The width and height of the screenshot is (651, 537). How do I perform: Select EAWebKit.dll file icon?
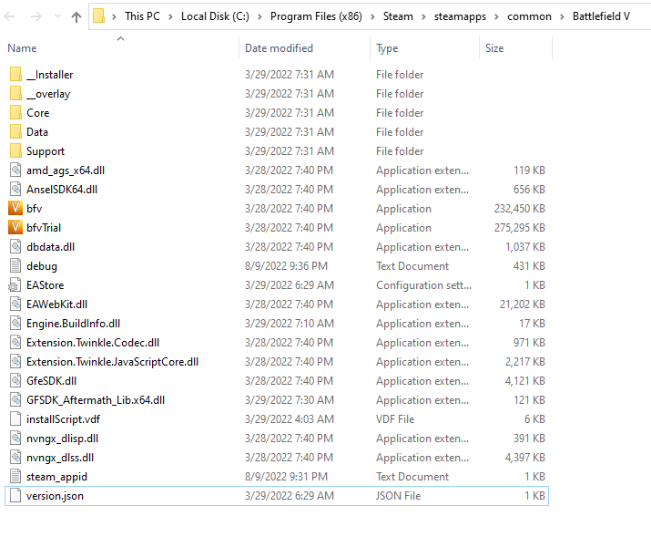pos(15,304)
